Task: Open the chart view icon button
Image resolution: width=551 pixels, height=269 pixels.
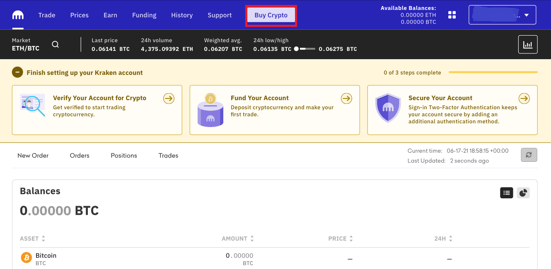Action: [x=528, y=44]
